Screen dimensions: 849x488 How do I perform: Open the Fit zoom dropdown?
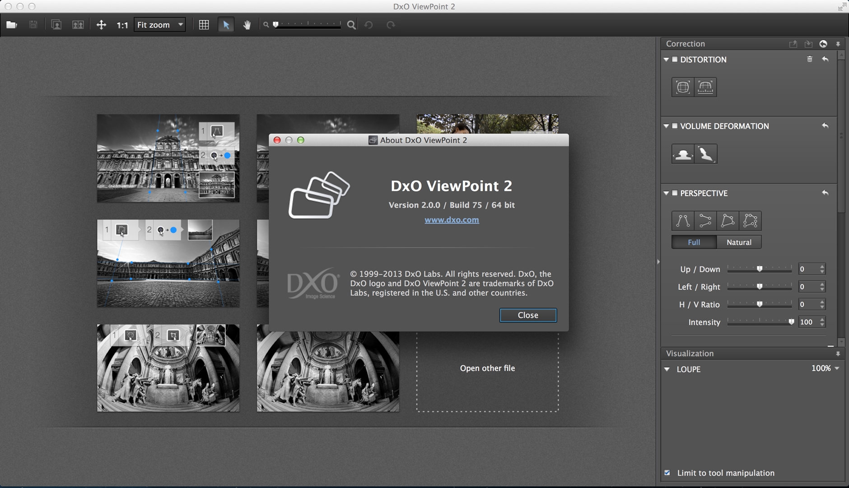pyautogui.click(x=160, y=25)
